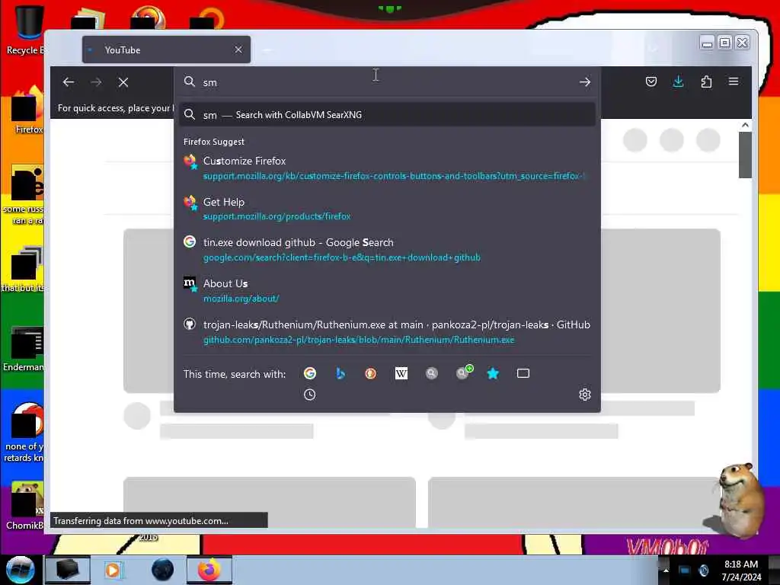Select the Firefox desktop shortcut
Viewport: 780px width, 585px height.
(x=27, y=110)
